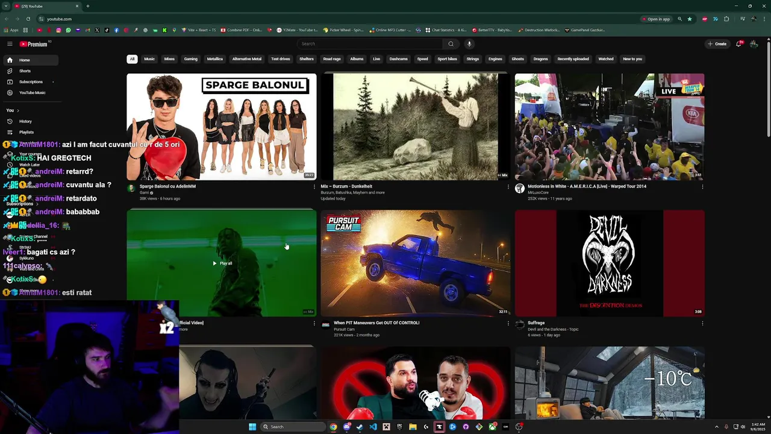The width and height of the screenshot is (771, 434).
Task: Open options menu for Burzum mix
Action: coord(508,187)
